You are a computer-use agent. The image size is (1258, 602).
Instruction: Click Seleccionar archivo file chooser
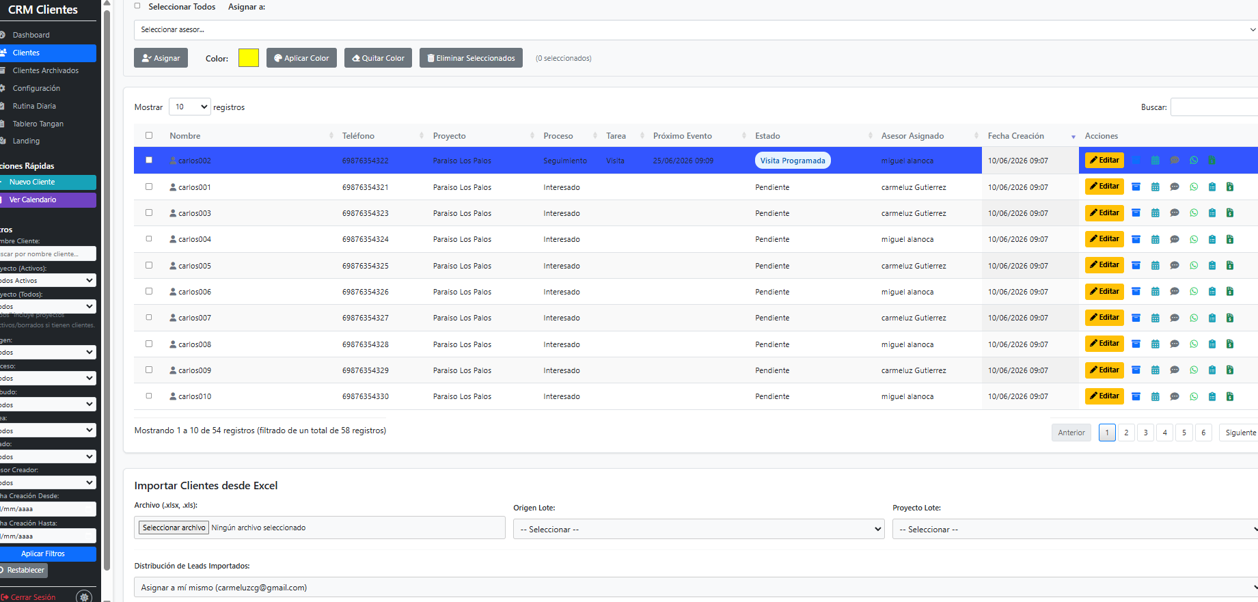(x=174, y=528)
